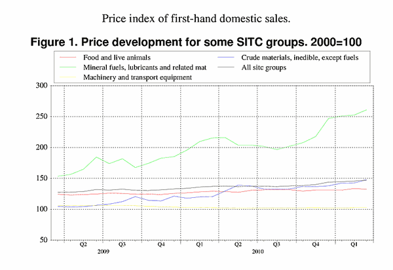The height and width of the screenshot is (270, 393).
Task: Click the Q3 label next to 2009
Action: point(122,244)
